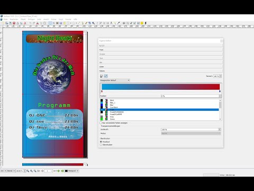The height and width of the screenshot is (191, 254).
Task: Toggle 'Nur verwendete Farben anzeigen' checkbox
Action: [101, 123]
